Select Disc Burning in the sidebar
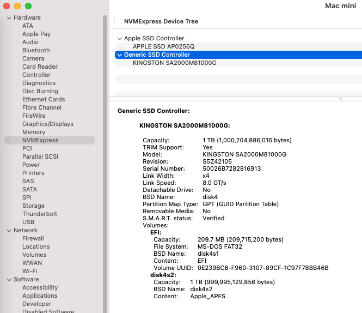This screenshot has width=362, height=313. click(40, 91)
